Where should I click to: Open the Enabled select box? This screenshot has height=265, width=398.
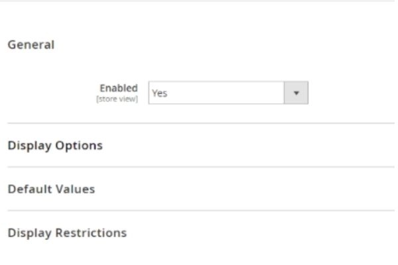228,93
